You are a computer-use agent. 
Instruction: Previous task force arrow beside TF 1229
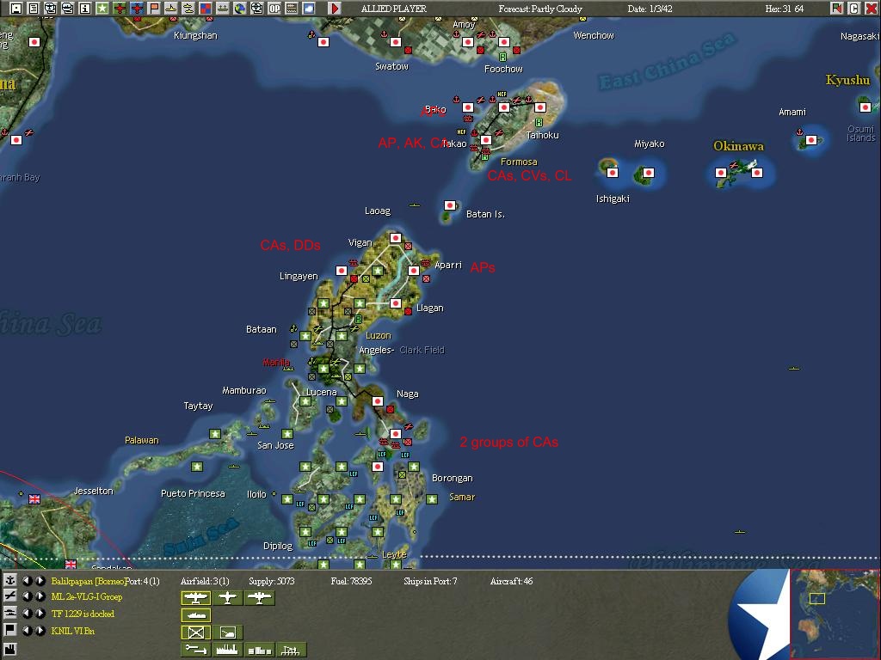tap(28, 614)
